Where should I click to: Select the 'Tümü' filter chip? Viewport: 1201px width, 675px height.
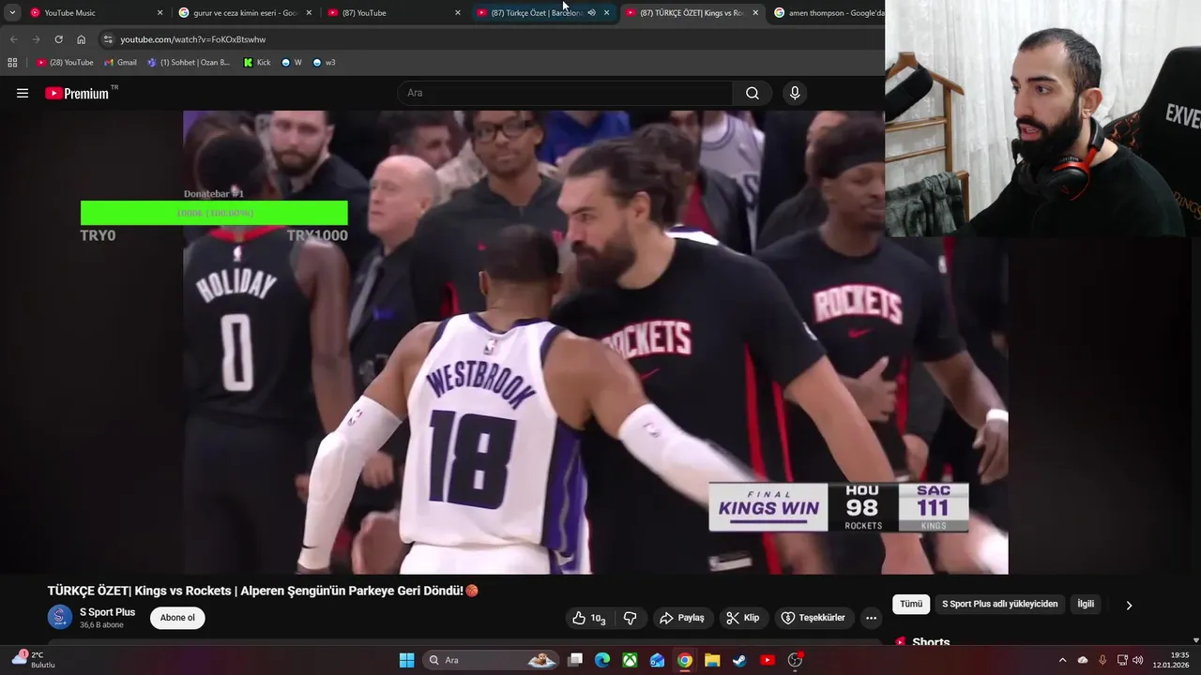911,605
